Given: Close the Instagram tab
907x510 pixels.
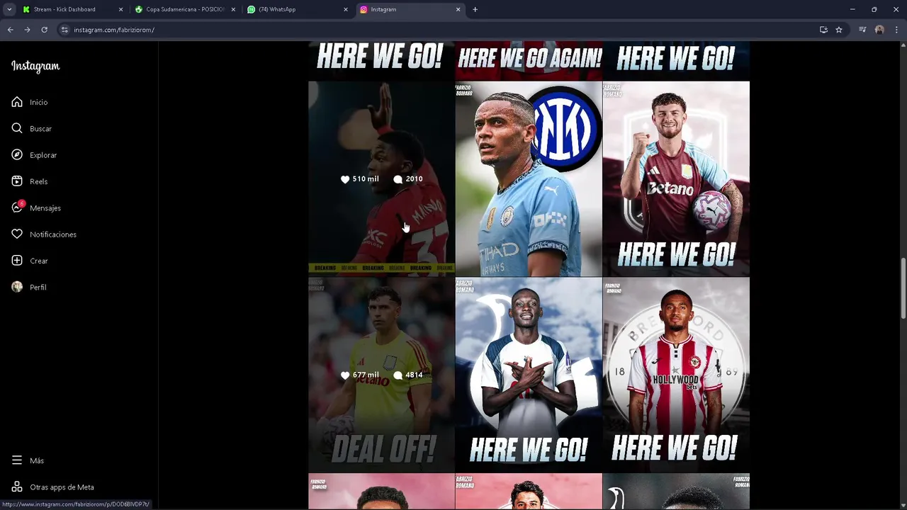Looking at the screenshot, I should 458,9.
